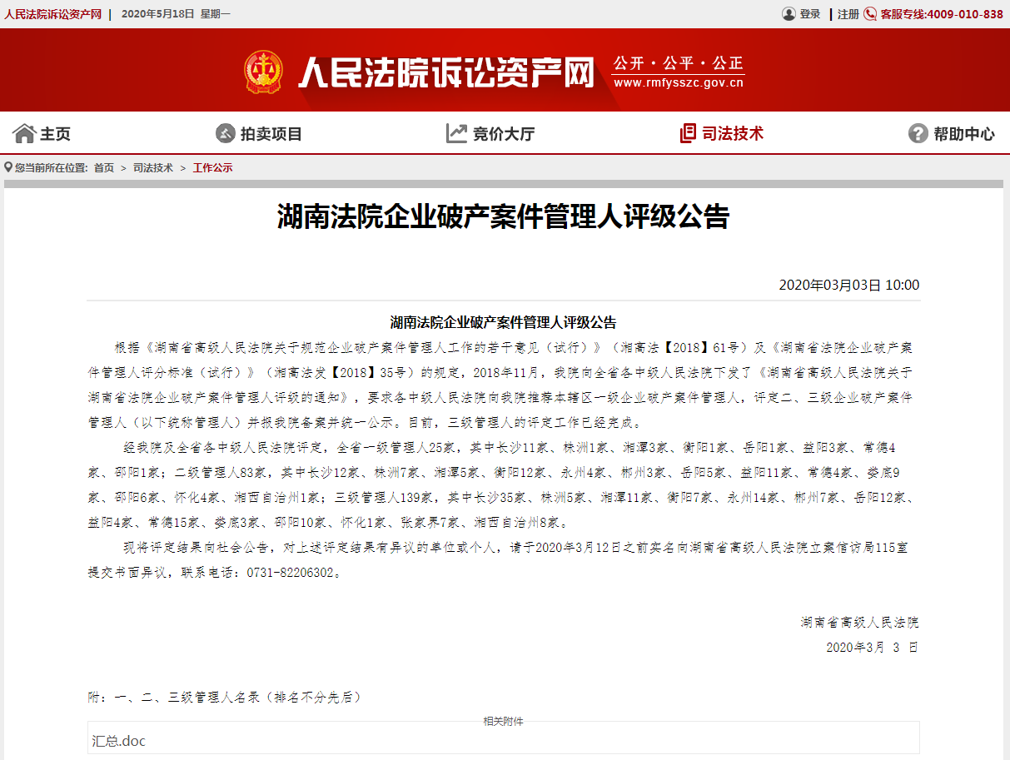Image resolution: width=1010 pixels, height=760 pixels.
Task: Click the auction gavel icon
Action: tap(226, 133)
